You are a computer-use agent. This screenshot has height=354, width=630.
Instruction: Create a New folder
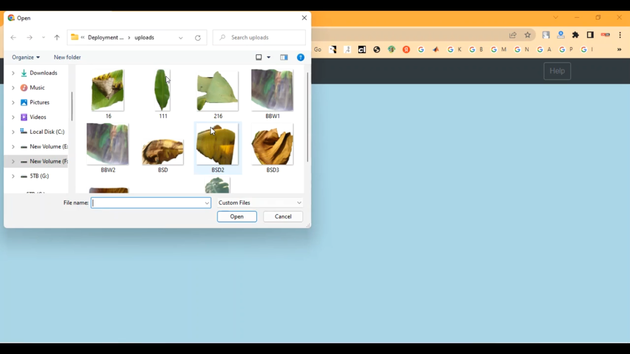pyautogui.click(x=67, y=57)
